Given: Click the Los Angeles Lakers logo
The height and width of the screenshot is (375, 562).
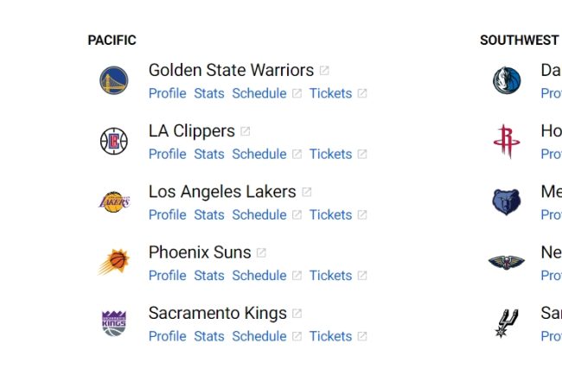Looking at the screenshot, I should click(x=114, y=202).
